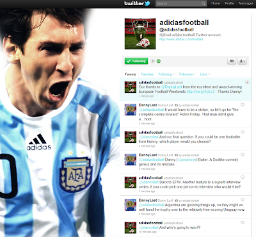
Task: Open the adidas.com/football website link
Action: (x=181, y=39)
